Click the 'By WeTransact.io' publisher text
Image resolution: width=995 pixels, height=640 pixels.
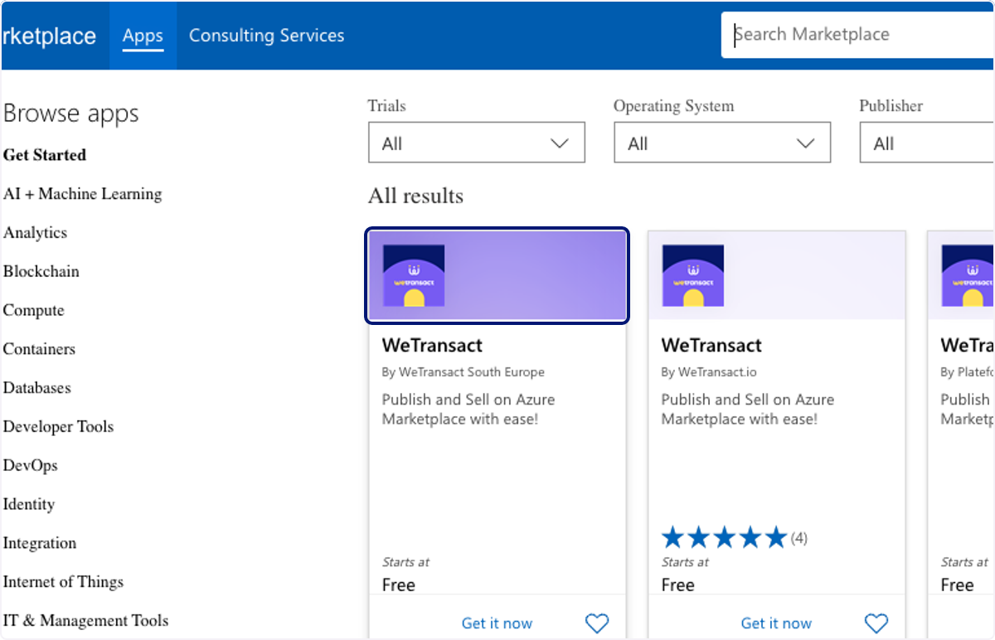[x=709, y=372]
